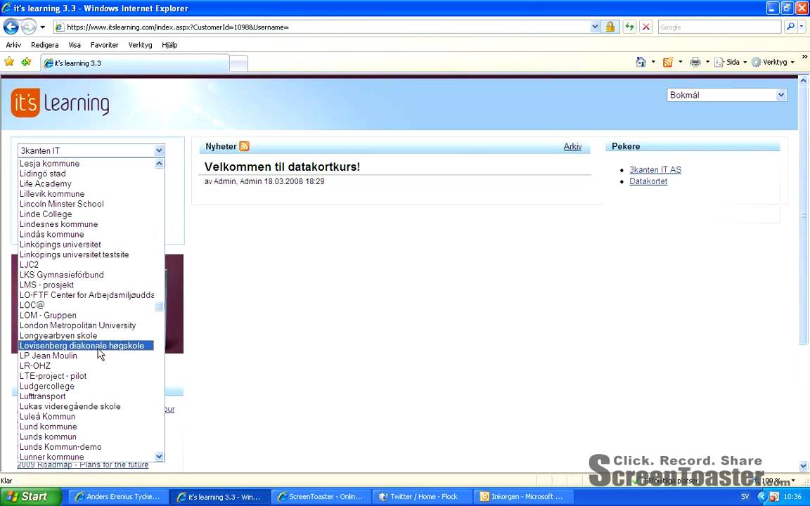Image resolution: width=810 pixels, height=506 pixels.
Task: Select LP Jean Moulin in list
Action: [x=86, y=356]
